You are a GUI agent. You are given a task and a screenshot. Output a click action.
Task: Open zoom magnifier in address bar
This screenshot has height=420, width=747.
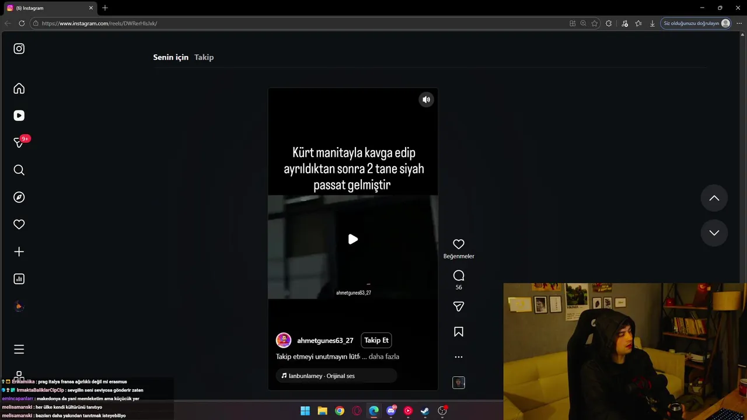pyautogui.click(x=583, y=23)
